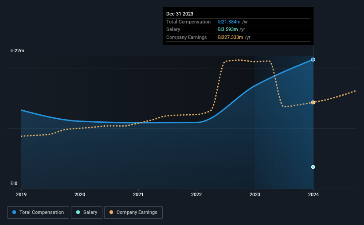This screenshot has width=364, height=225.
Task: Click the ₪227.333m company earnings value
Action: [x=231, y=37]
